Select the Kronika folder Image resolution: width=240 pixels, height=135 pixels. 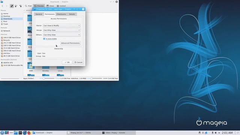(46, 69)
